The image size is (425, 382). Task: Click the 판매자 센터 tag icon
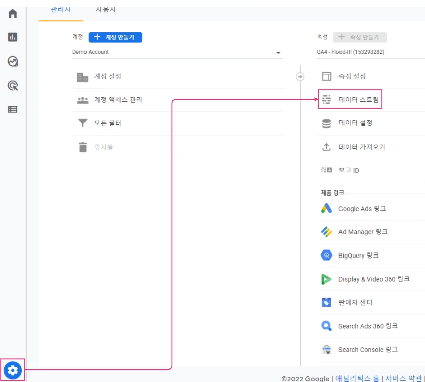click(x=326, y=302)
